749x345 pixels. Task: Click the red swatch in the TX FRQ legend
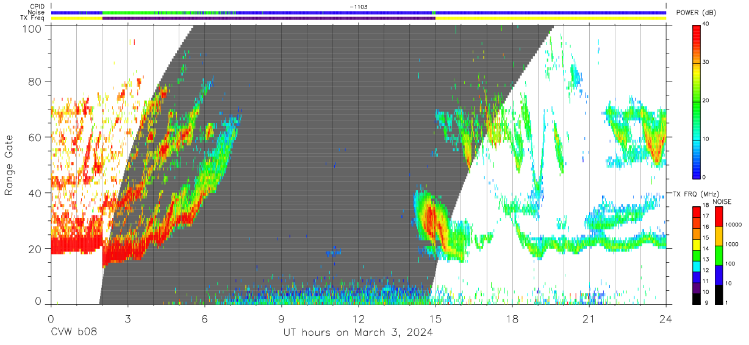(x=697, y=211)
